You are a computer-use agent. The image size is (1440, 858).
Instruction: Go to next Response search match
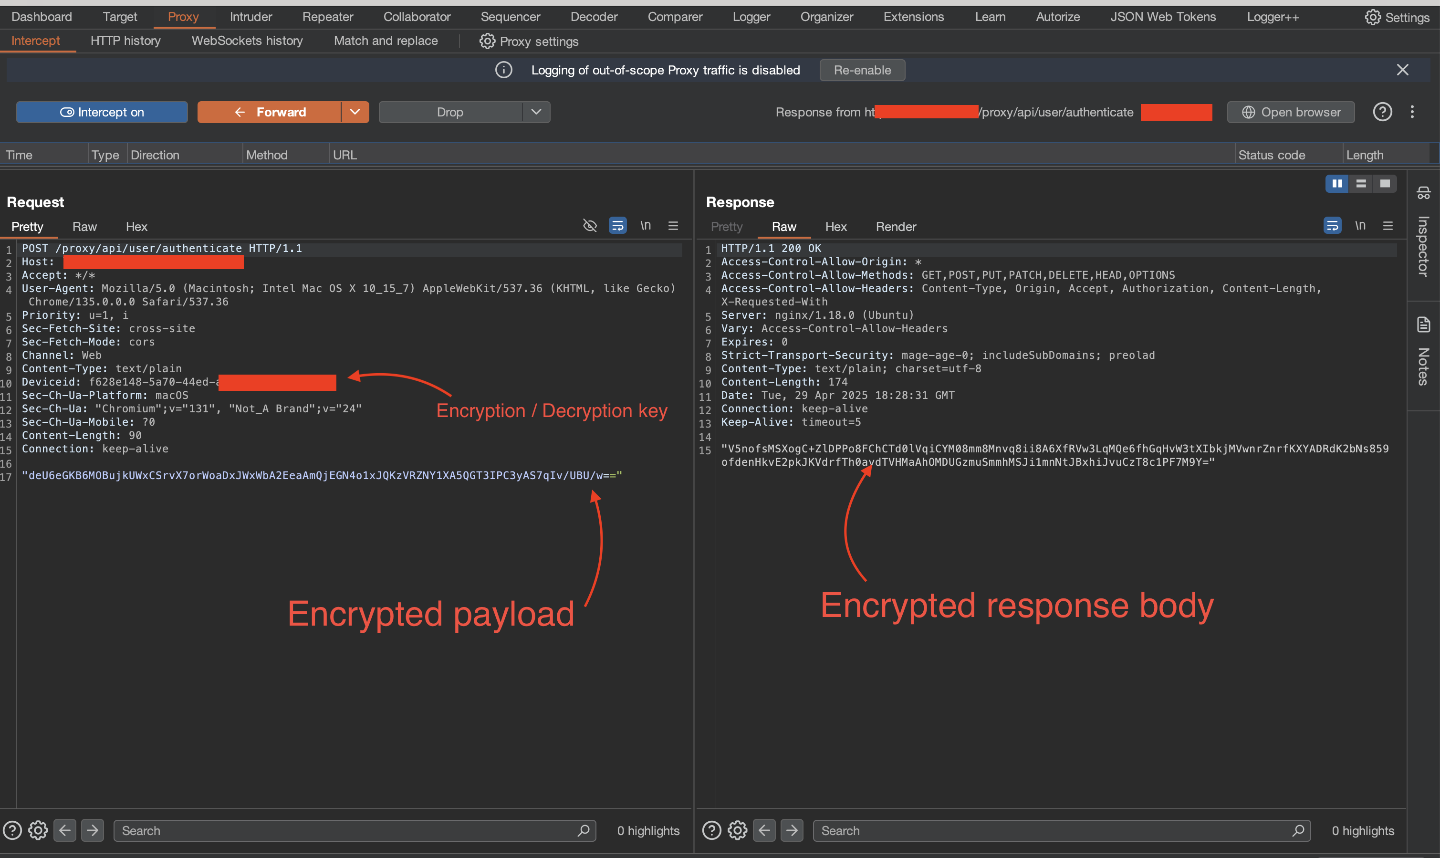pyautogui.click(x=792, y=831)
